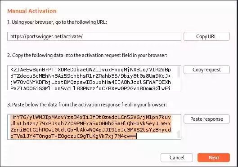Click the Manual Activation heading

point(32,11)
